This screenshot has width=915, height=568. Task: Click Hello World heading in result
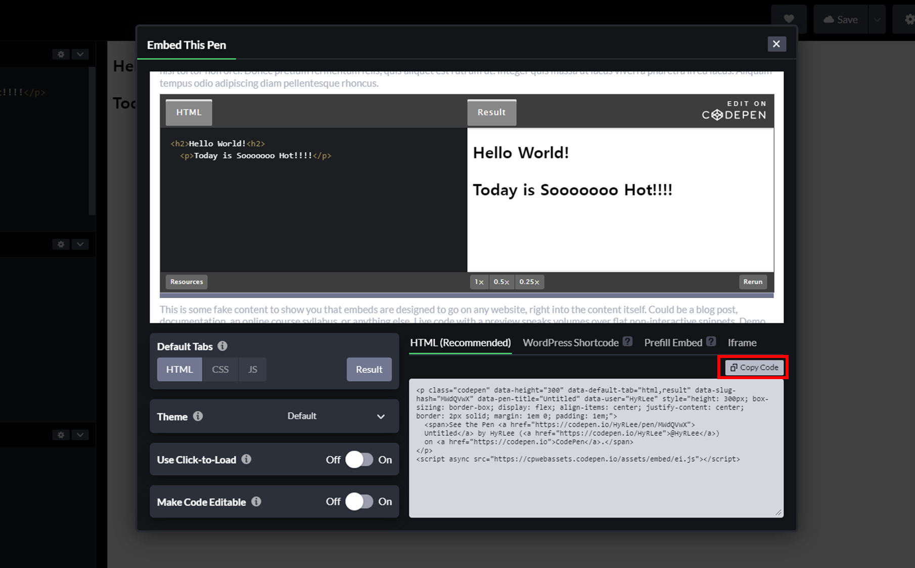click(x=521, y=152)
